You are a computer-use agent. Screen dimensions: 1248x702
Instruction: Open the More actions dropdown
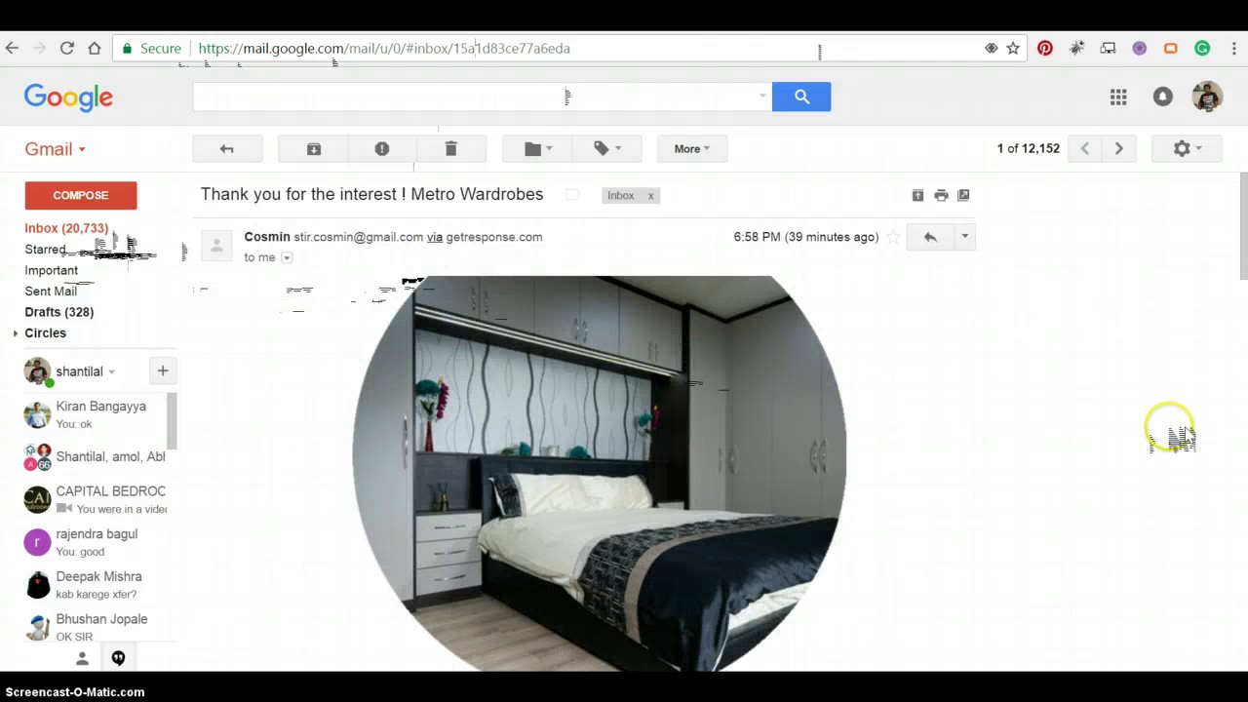click(x=691, y=148)
